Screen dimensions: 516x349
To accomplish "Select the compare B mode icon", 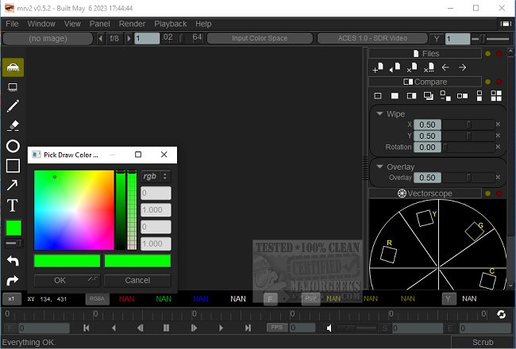I will point(395,96).
